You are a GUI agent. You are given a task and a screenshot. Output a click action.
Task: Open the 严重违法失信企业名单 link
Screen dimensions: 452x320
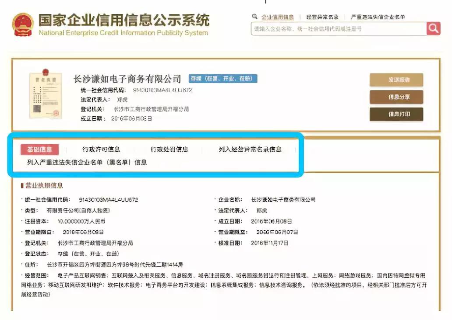click(x=378, y=16)
